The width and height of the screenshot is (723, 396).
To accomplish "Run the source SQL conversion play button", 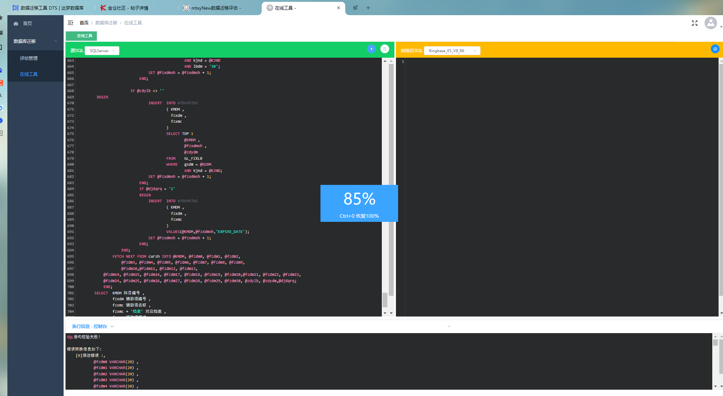I will tap(371, 49).
